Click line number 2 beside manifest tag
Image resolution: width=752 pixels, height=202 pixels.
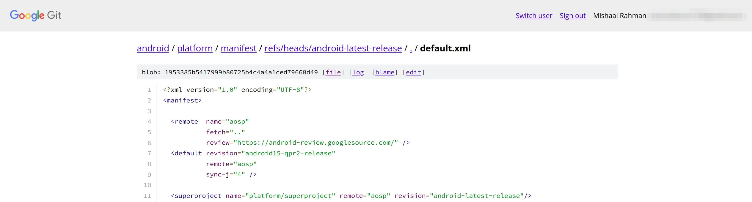tap(149, 100)
